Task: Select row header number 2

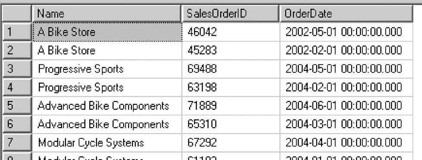Action: click(x=17, y=50)
